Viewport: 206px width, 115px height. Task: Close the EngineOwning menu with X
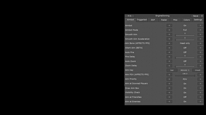(x=202, y=16)
